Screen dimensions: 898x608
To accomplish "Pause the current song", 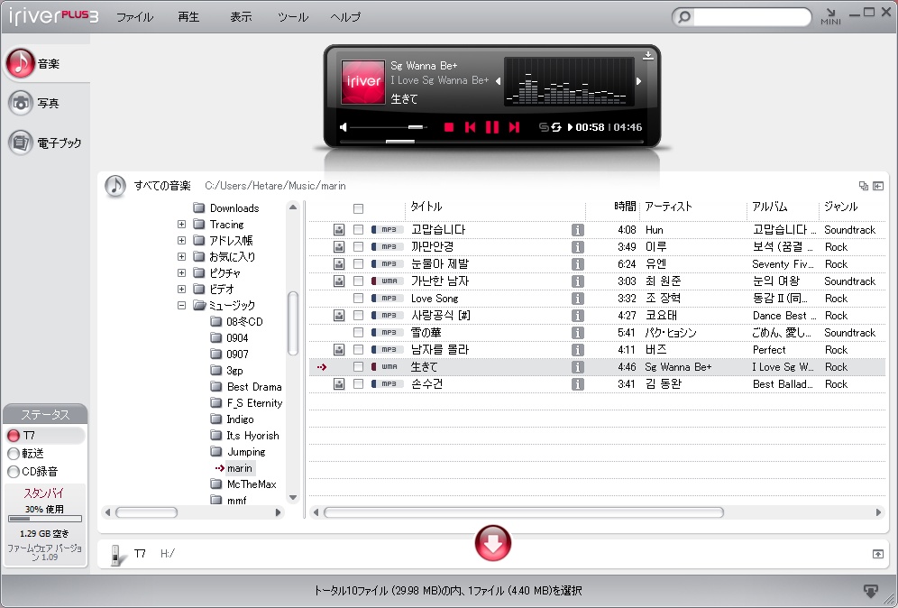I will [492, 127].
